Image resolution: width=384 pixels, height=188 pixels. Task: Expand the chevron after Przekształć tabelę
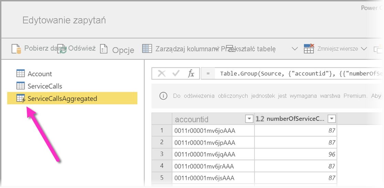[294, 49]
